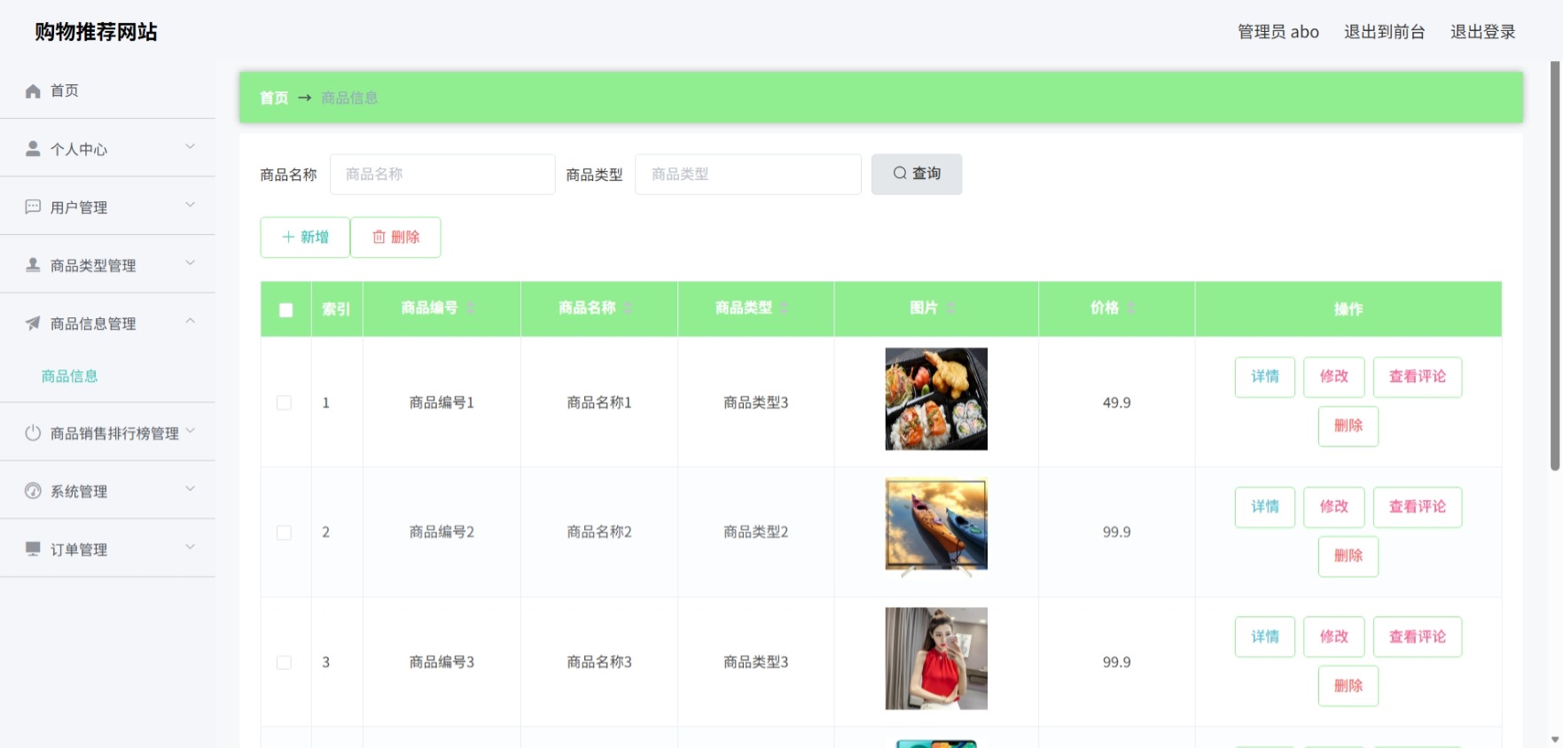1563x748 pixels.
Task: Open 详情 for 商品名称1
Action: [1265, 377]
